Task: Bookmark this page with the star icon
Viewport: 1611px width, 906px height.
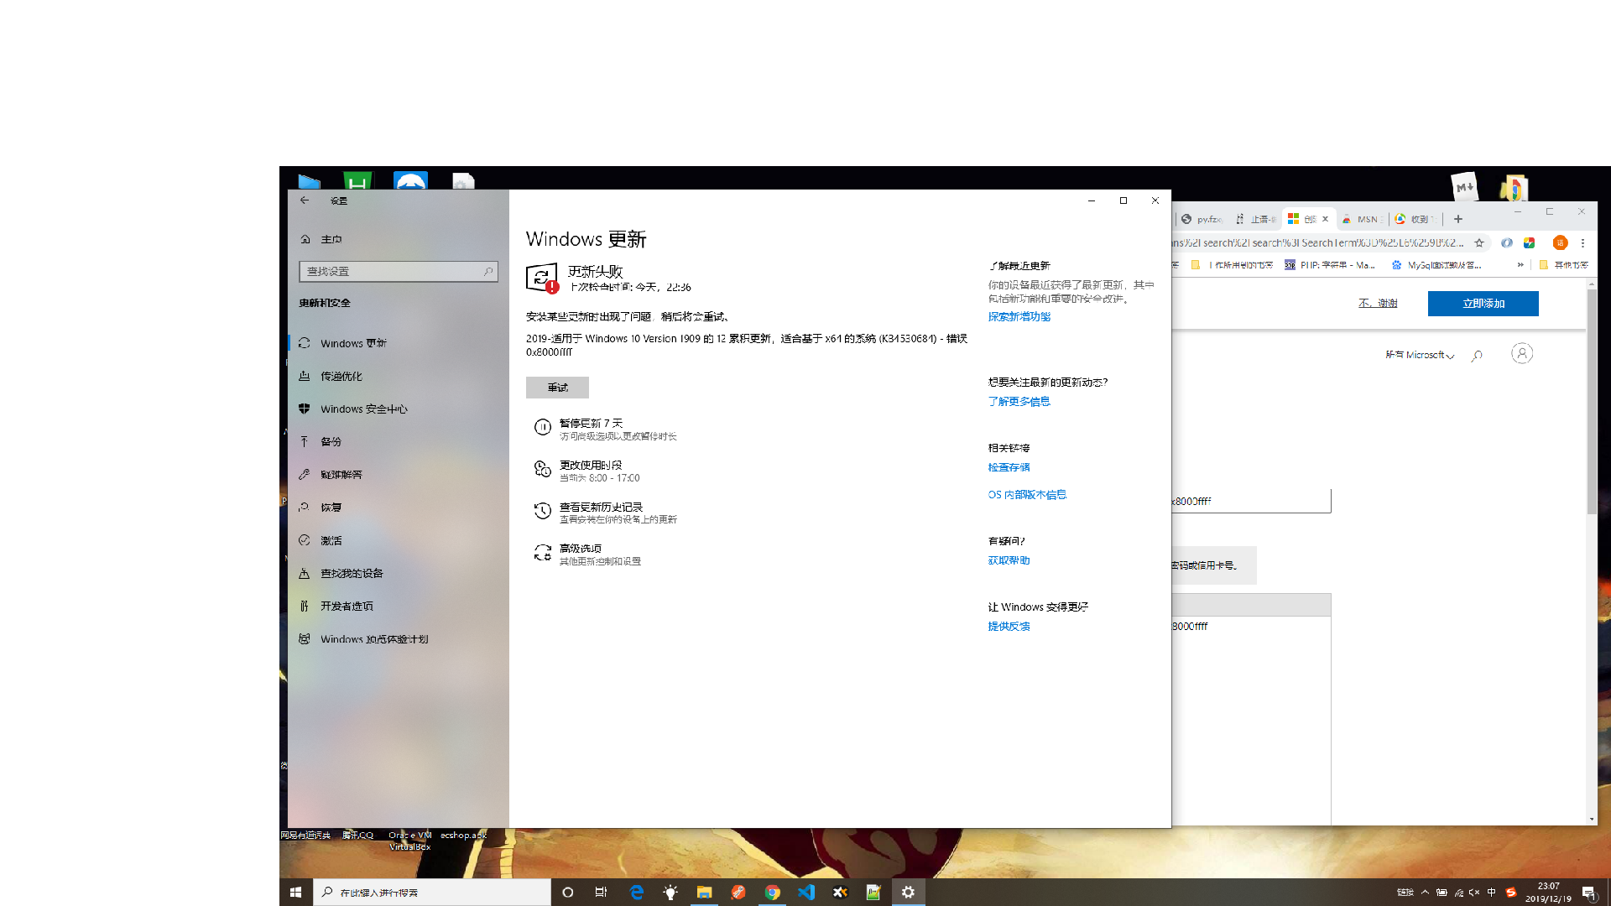Action: [1479, 242]
